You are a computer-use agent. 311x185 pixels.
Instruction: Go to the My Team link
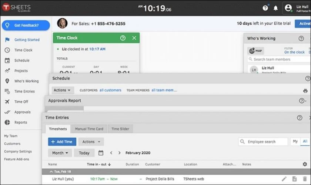coord(11,136)
